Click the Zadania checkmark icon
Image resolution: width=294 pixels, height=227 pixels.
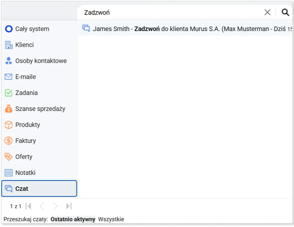pyautogui.click(x=9, y=93)
